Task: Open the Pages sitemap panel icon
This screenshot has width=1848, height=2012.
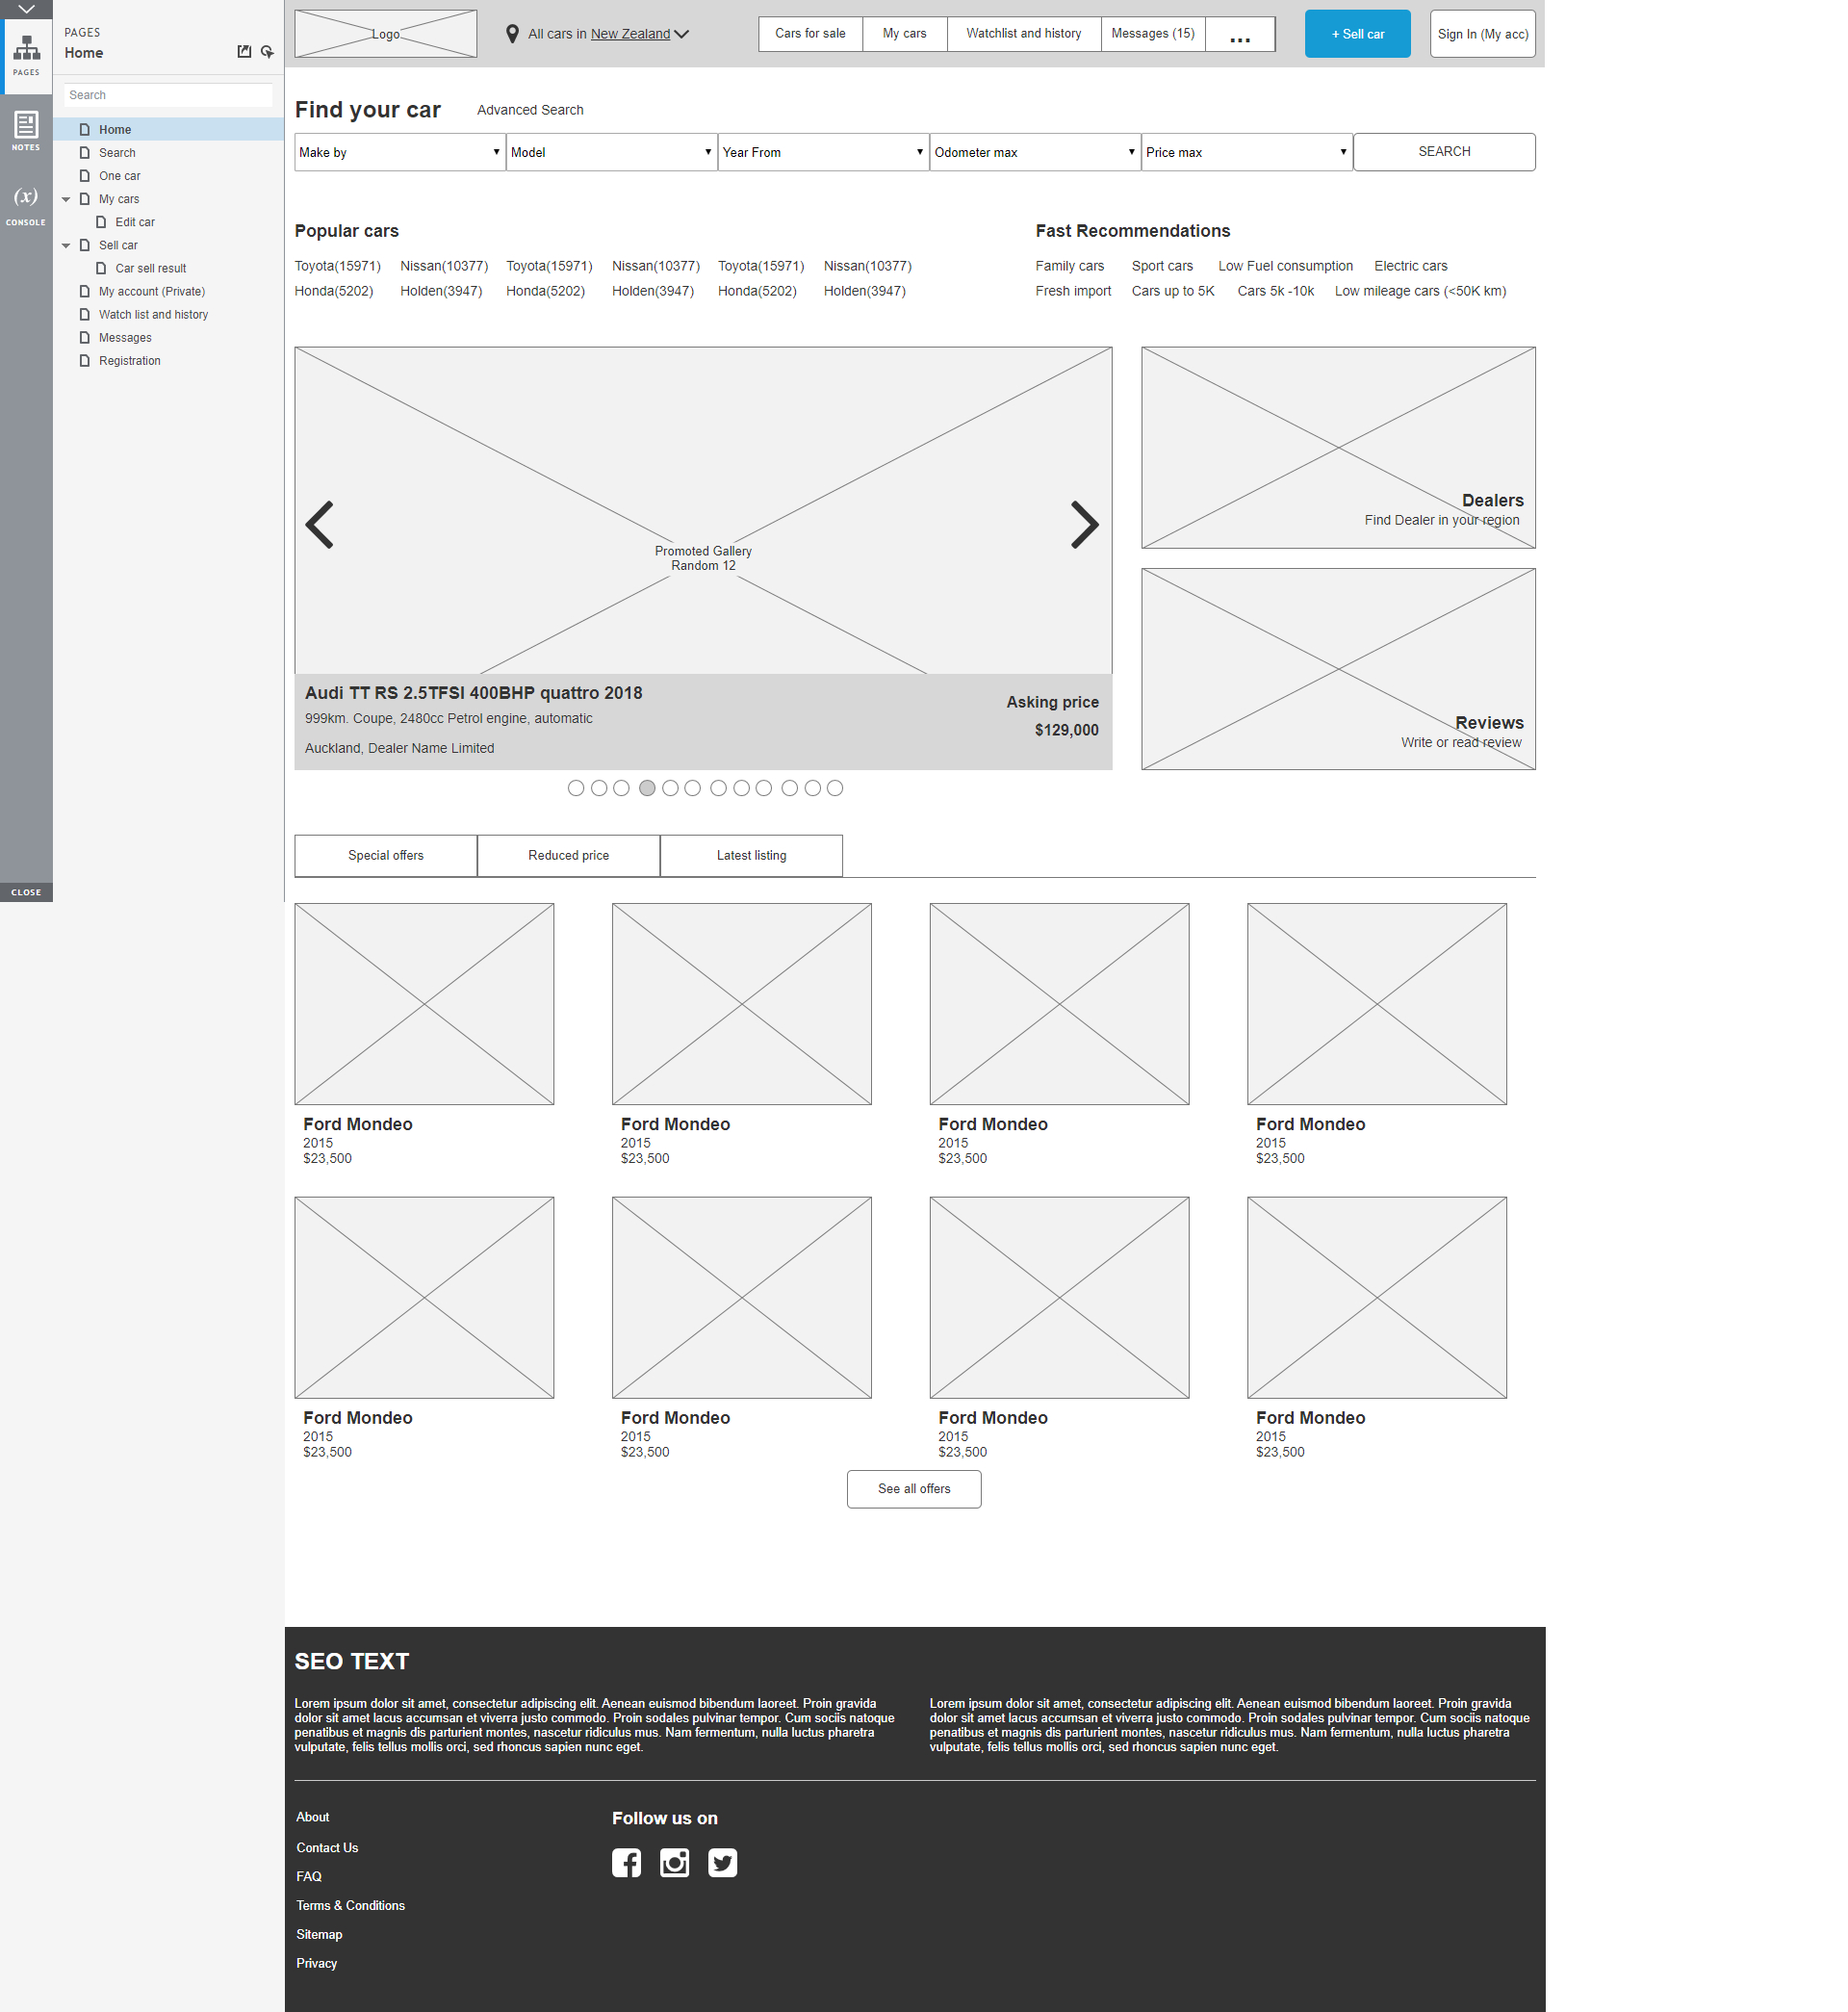Action: pyautogui.click(x=26, y=52)
